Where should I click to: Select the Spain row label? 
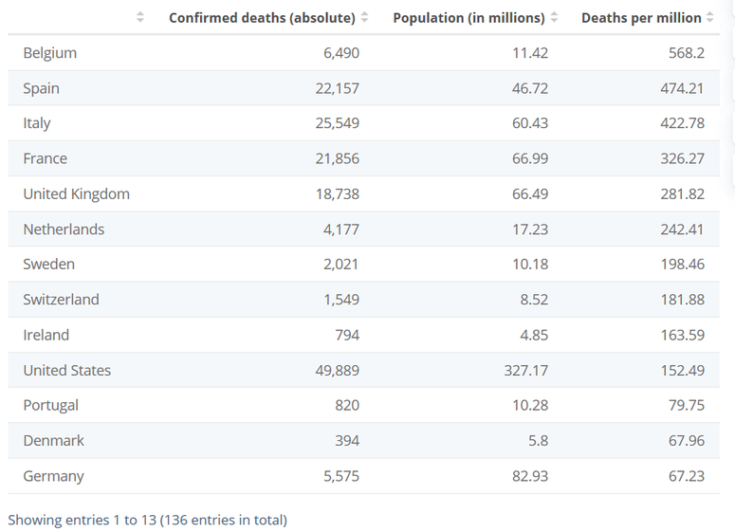[42, 88]
